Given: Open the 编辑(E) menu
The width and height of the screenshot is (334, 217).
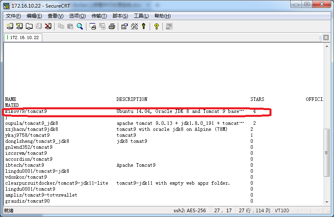Looking at the screenshot, I should point(34,16).
